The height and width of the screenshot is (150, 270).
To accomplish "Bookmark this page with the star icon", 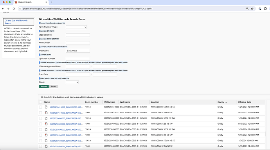I will click(252, 9).
